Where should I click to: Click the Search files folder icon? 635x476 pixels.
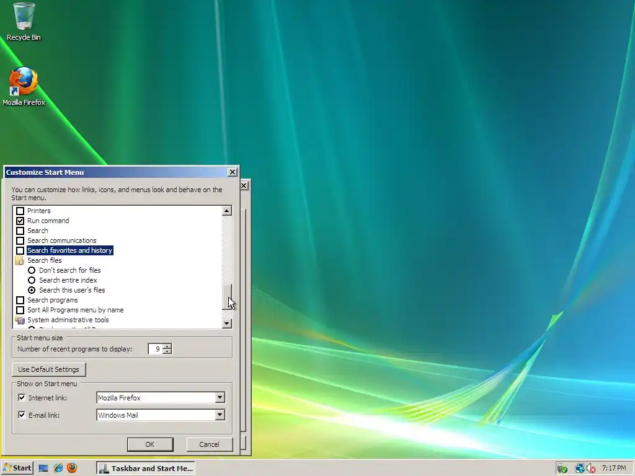pos(20,260)
